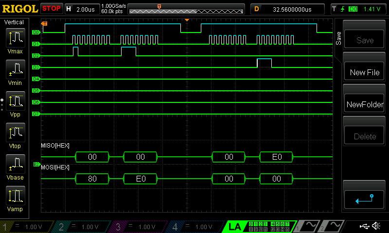Click the source 1 generator waveform icon
Screen dimensions: 389x233
click(x=308, y=226)
